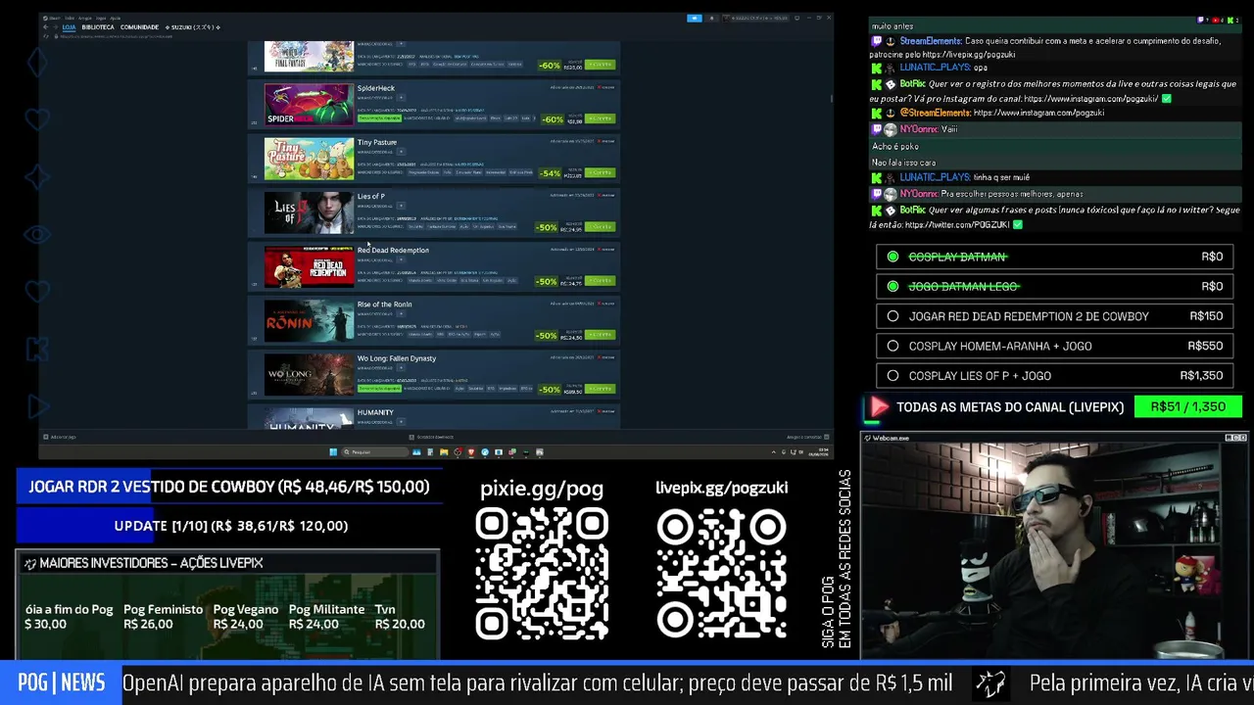Open the SpiderHeck title link
The image size is (1254, 705).
click(376, 88)
